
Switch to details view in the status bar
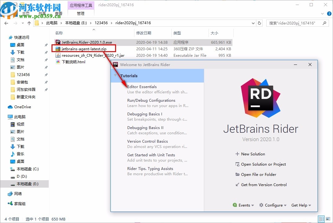click(x=322, y=219)
